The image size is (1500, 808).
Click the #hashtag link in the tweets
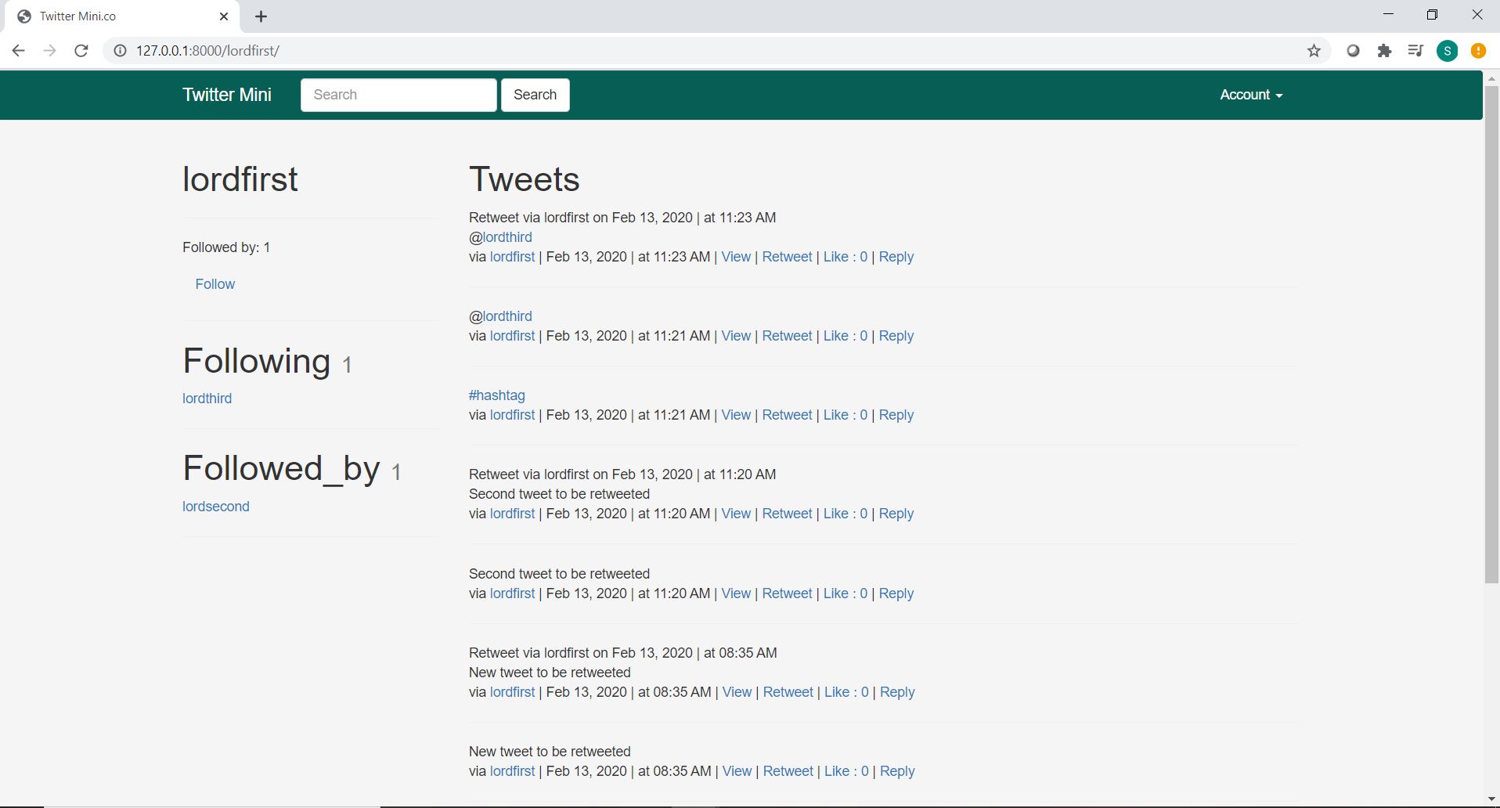(496, 395)
